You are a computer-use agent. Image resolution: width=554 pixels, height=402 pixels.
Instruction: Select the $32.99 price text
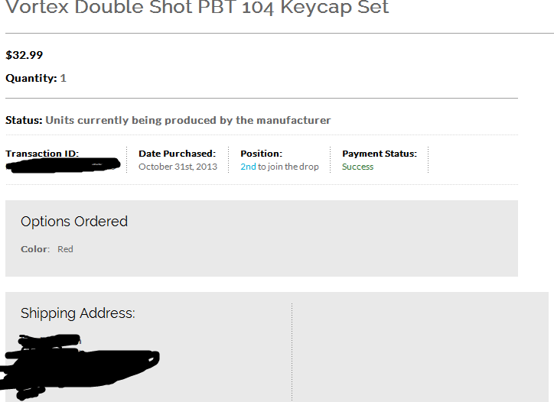tap(24, 55)
